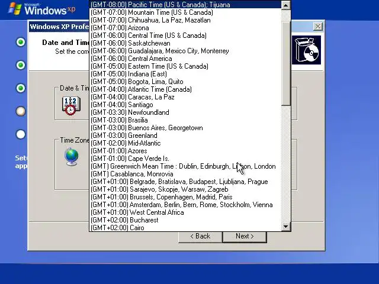The height and width of the screenshot is (284, 379).
Task: Close the Windows XP setup dialog
Action: click(318, 27)
